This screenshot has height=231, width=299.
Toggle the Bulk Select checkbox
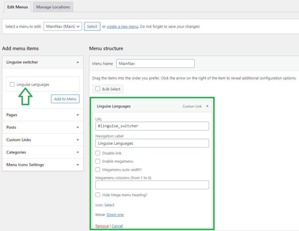(x=98, y=89)
